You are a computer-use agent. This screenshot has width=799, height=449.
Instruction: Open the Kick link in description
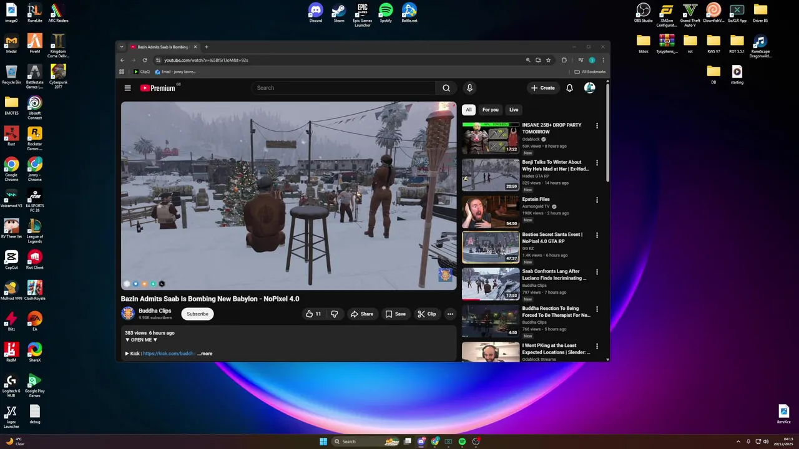click(x=169, y=354)
